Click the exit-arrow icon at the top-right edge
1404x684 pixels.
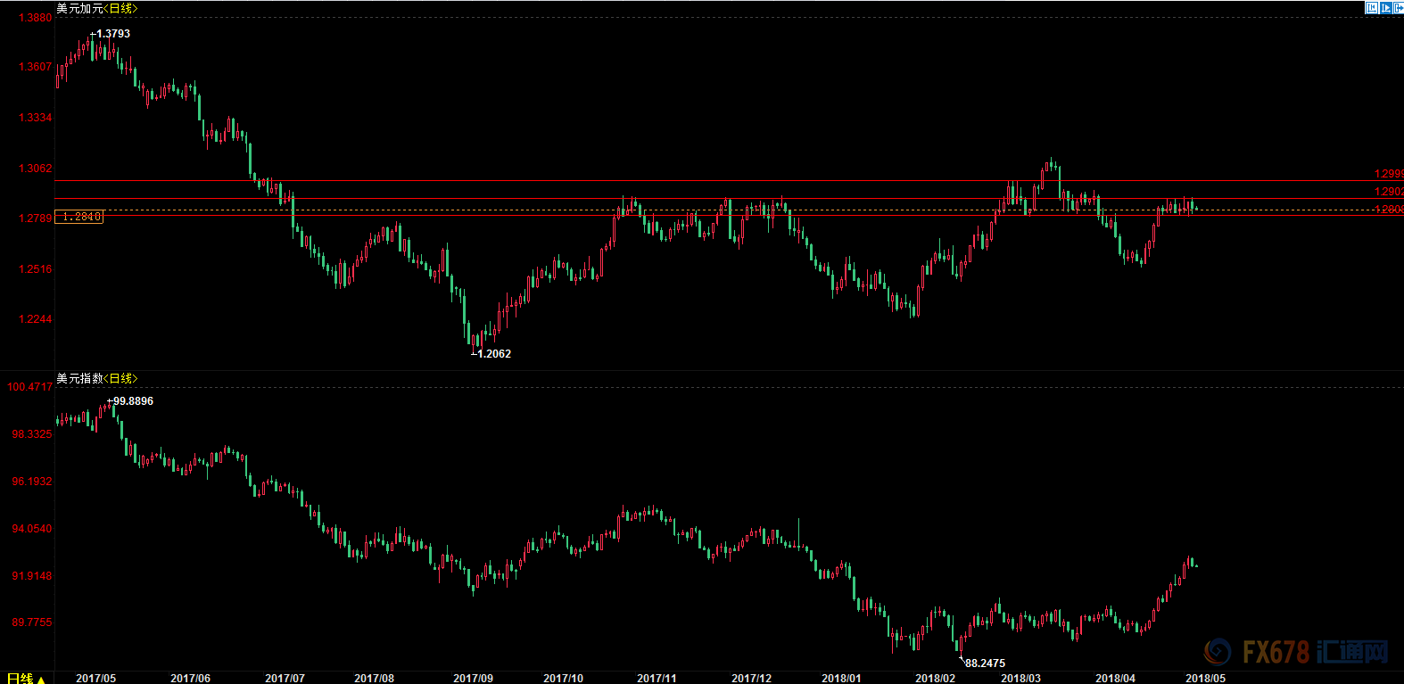(x=1399, y=8)
